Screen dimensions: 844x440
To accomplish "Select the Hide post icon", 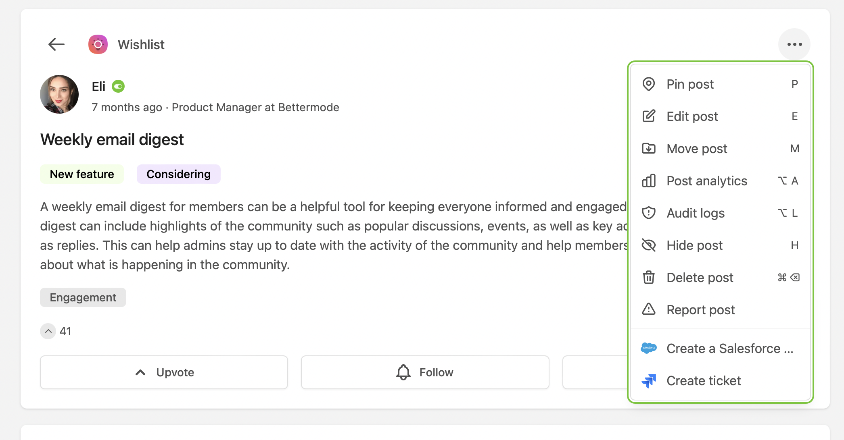I will coord(649,245).
